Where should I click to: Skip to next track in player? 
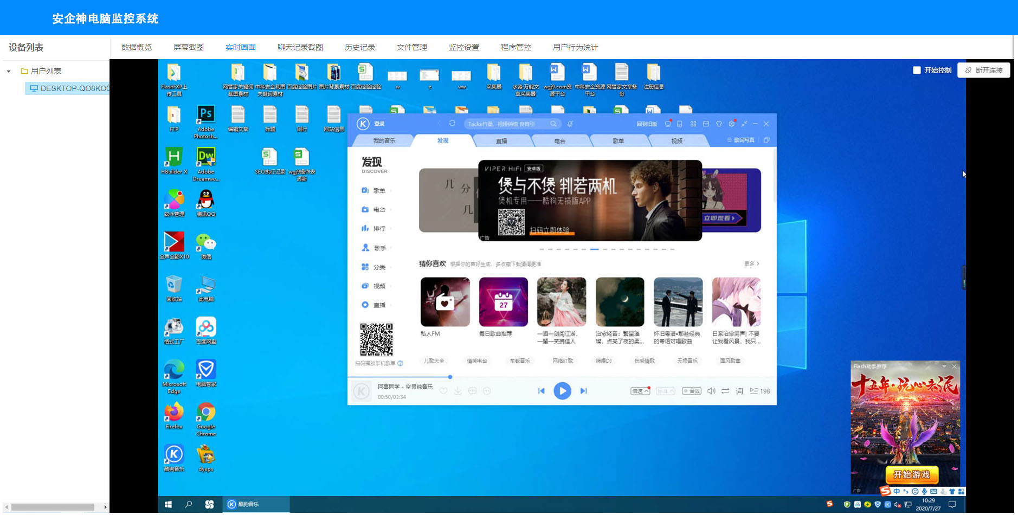click(584, 391)
